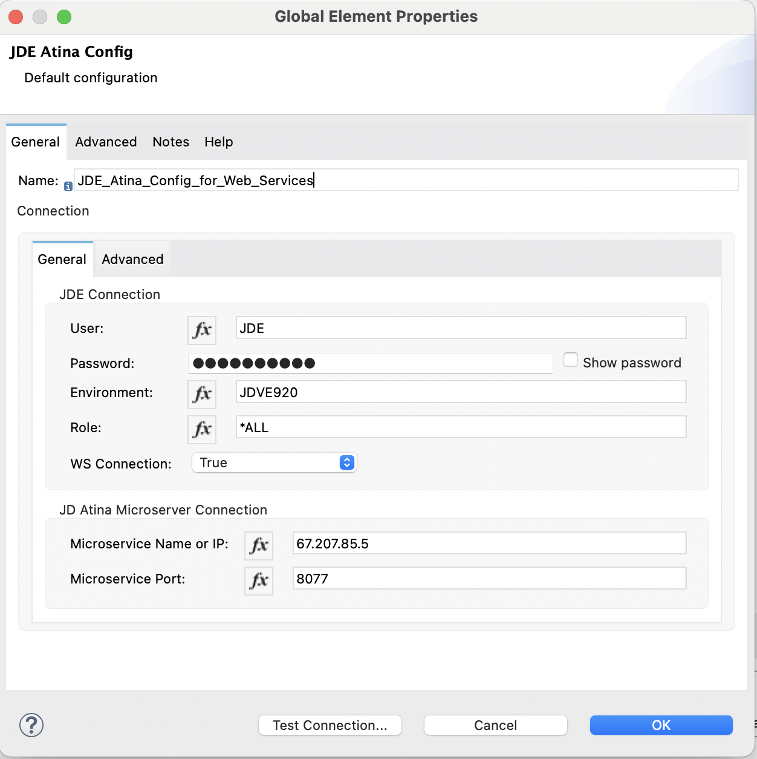Select the Help tab
Viewport: 757px width, 759px height.
coord(218,142)
